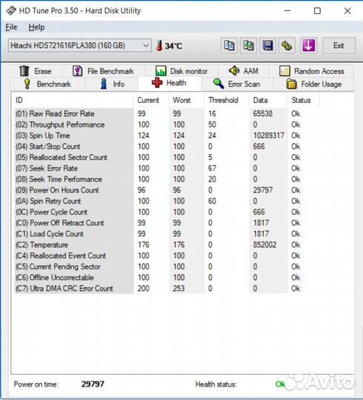Click the copy screenshot to clipboard icon
This screenshot has height=400, width=363.
click(248, 46)
